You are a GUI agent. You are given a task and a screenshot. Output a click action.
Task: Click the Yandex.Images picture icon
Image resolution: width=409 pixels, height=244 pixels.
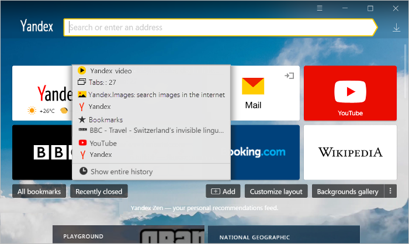click(82, 94)
